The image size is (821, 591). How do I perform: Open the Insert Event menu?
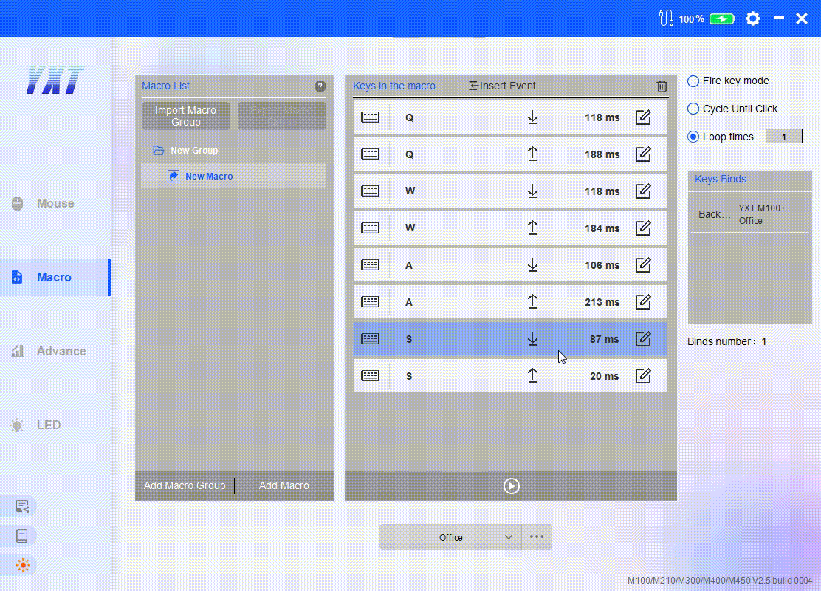(501, 86)
